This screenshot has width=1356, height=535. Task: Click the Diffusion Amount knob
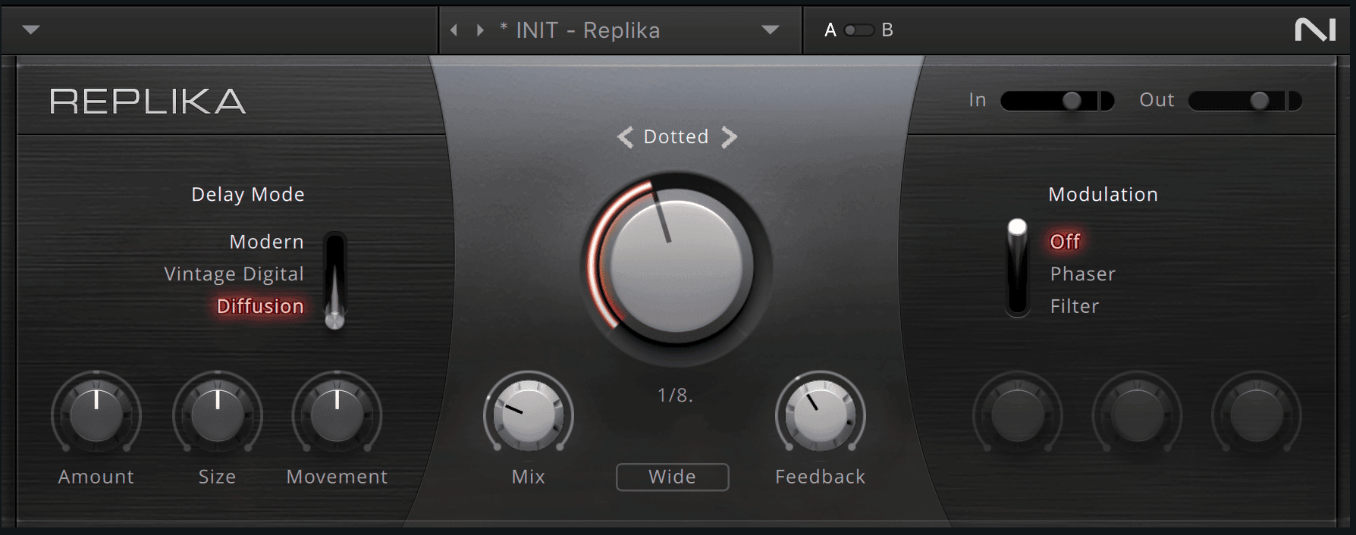[x=96, y=414]
